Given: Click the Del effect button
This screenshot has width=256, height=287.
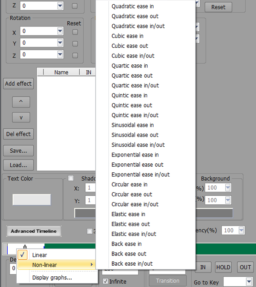Looking at the screenshot, I should [18, 134].
